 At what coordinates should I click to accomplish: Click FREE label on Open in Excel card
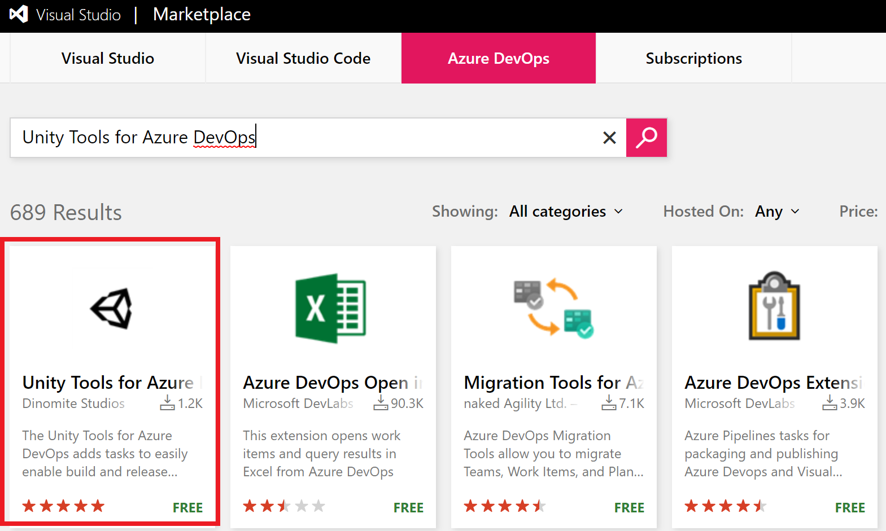pyautogui.click(x=408, y=508)
